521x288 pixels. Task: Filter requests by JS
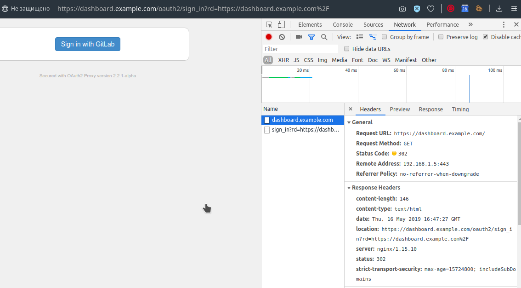[296, 60]
